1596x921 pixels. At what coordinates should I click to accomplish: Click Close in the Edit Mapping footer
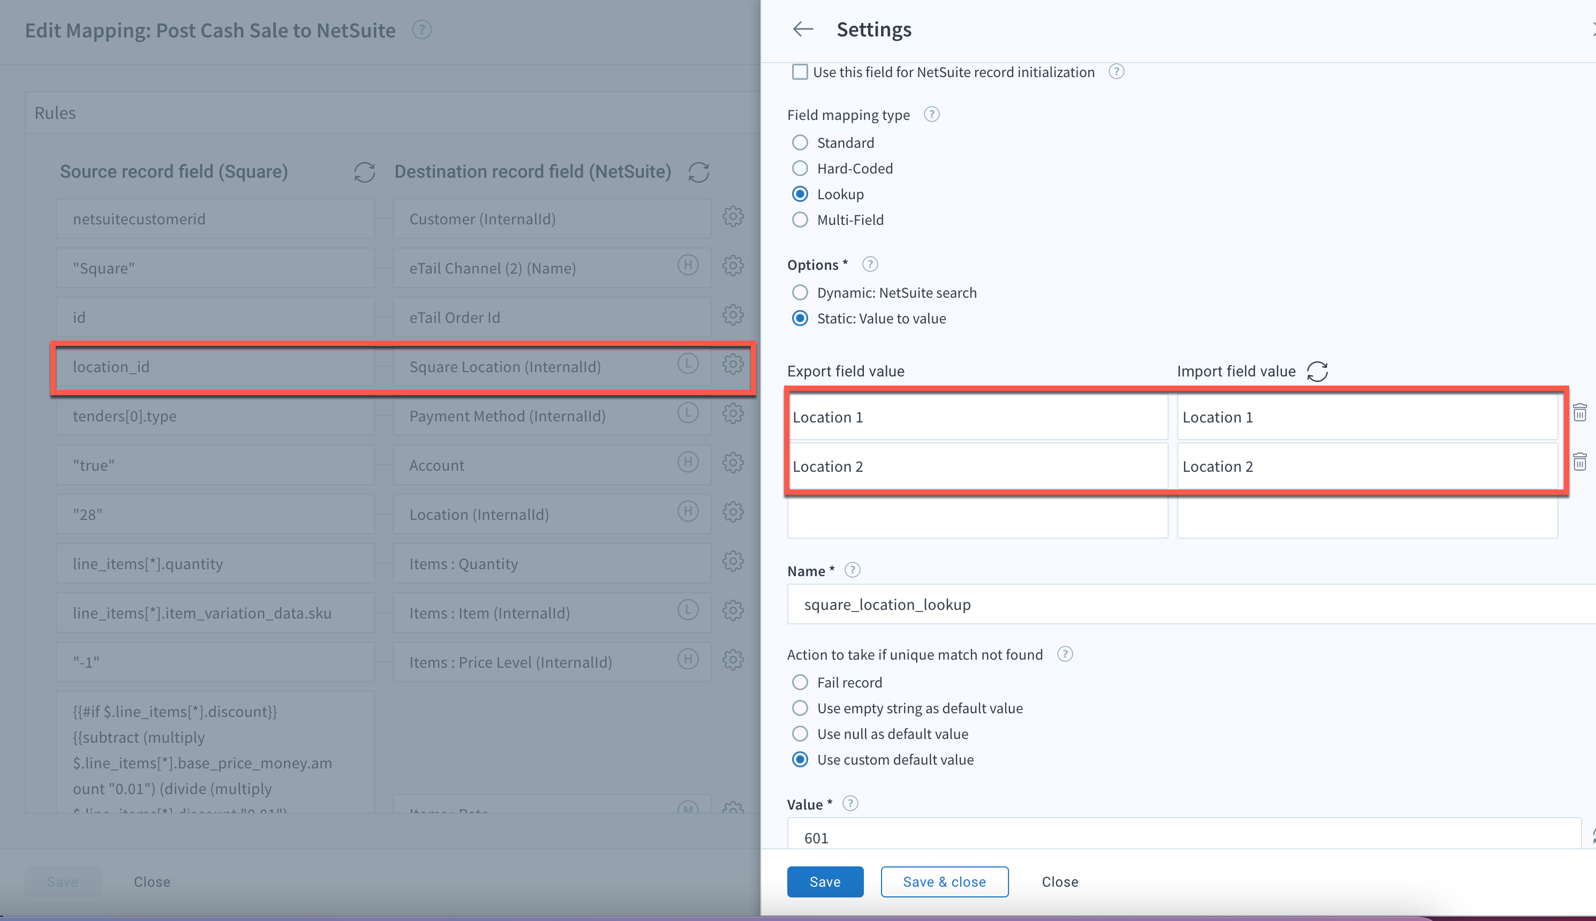click(152, 881)
